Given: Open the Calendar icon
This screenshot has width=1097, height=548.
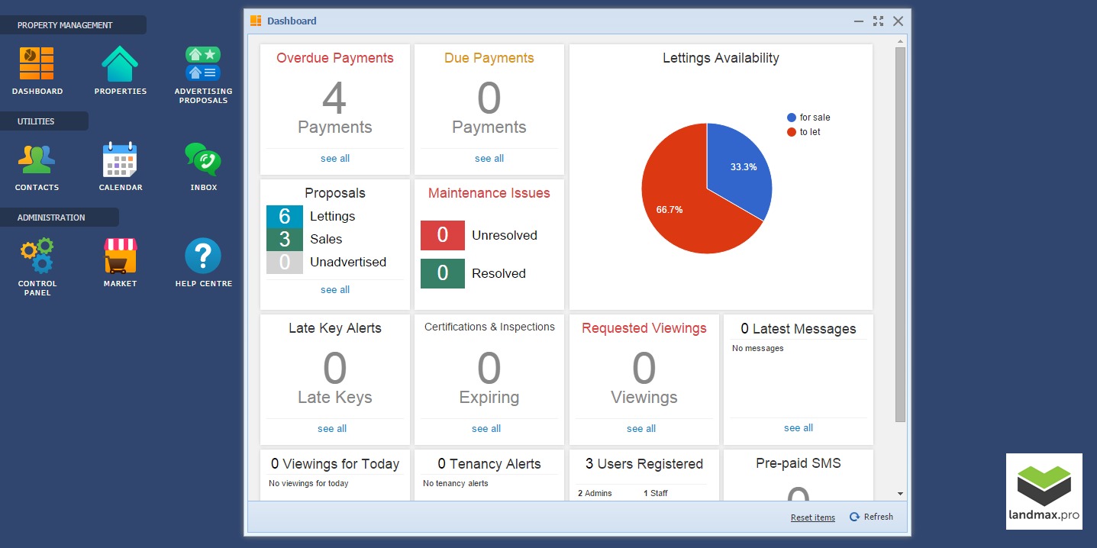Looking at the screenshot, I should [120, 160].
